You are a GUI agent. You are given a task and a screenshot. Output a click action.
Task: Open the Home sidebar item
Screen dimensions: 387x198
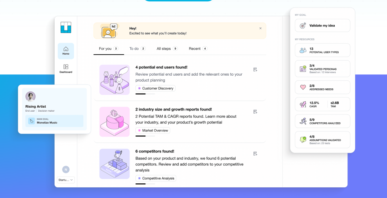(x=66, y=51)
